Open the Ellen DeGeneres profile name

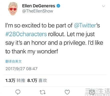[x=38, y=6]
